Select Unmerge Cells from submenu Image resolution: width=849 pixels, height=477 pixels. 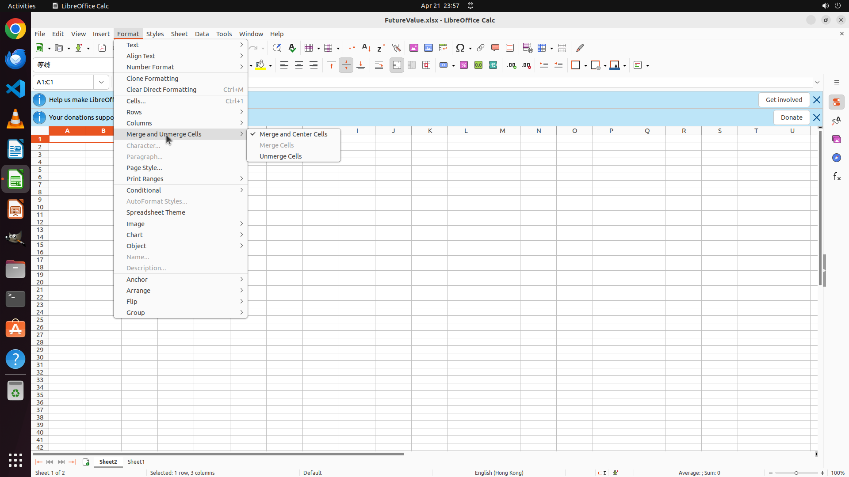coord(280,156)
